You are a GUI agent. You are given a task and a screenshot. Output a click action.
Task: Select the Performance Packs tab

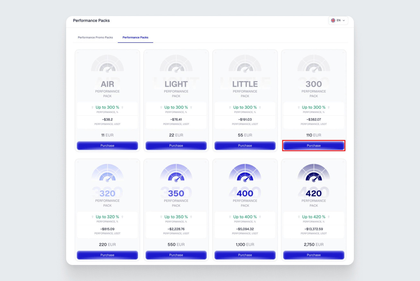point(135,38)
